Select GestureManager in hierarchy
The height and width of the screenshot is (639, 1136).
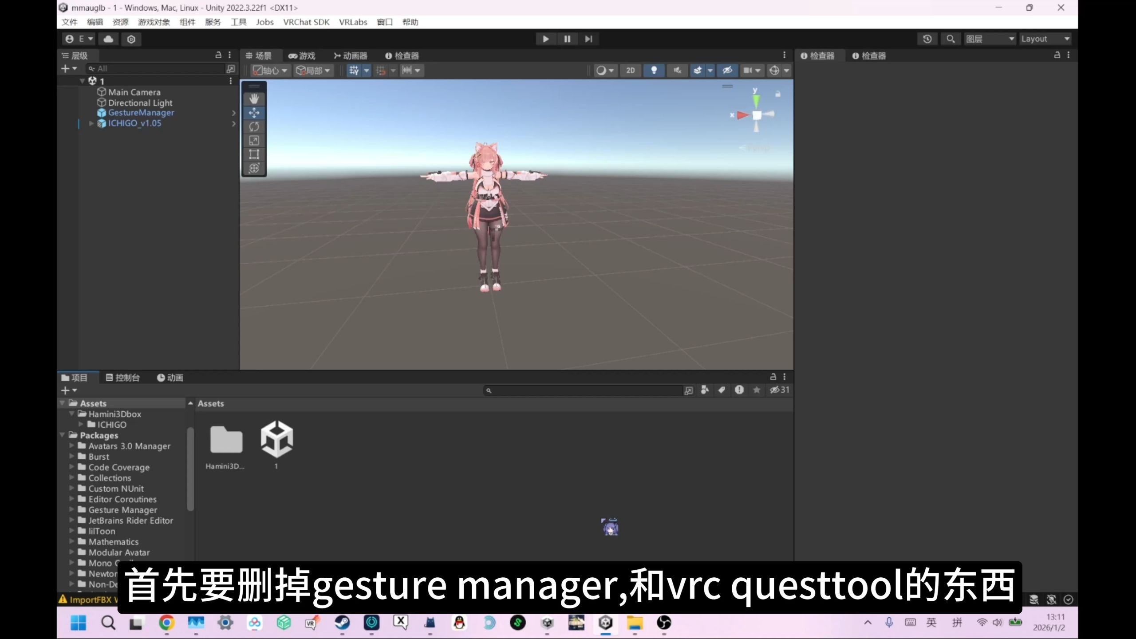tap(141, 113)
